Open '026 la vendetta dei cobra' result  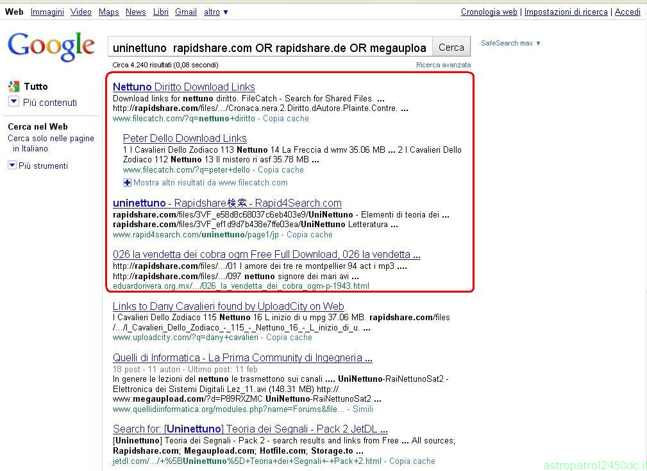267,254
